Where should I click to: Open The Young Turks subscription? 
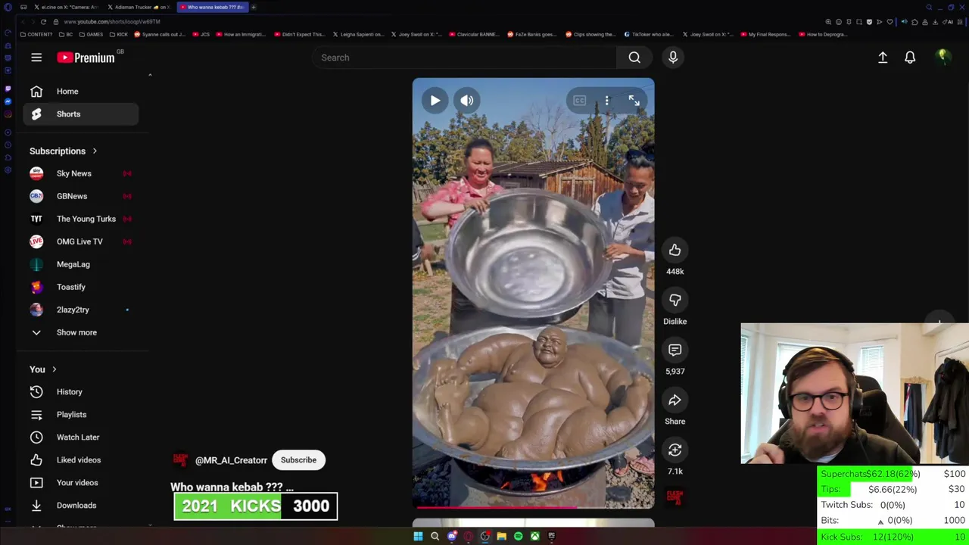pos(81,219)
